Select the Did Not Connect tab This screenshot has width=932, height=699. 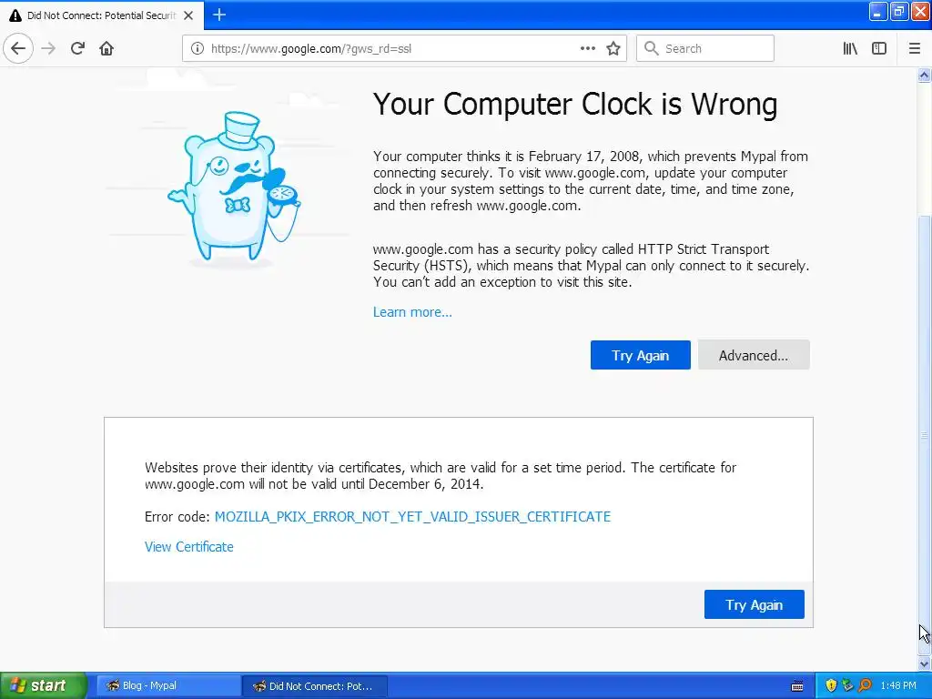click(102, 15)
